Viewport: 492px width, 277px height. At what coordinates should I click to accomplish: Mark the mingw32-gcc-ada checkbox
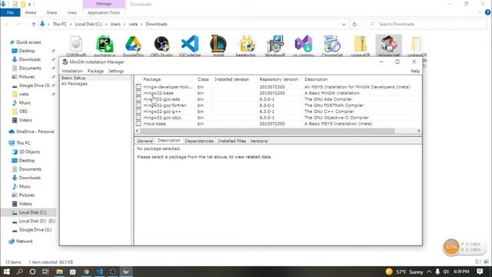pyautogui.click(x=138, y=99)
